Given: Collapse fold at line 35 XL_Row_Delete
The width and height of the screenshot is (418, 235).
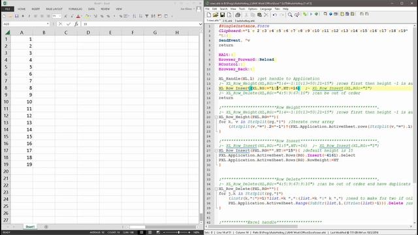Looking at the screenshot, I should pyautogui.click(x=216, y=189).
